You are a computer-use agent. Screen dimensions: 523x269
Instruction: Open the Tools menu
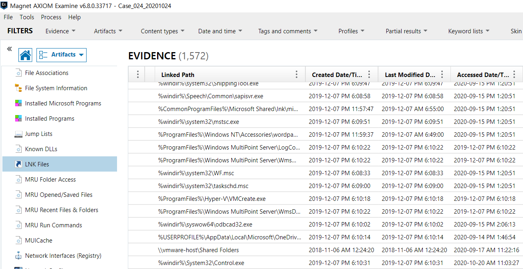click(27, 17)
